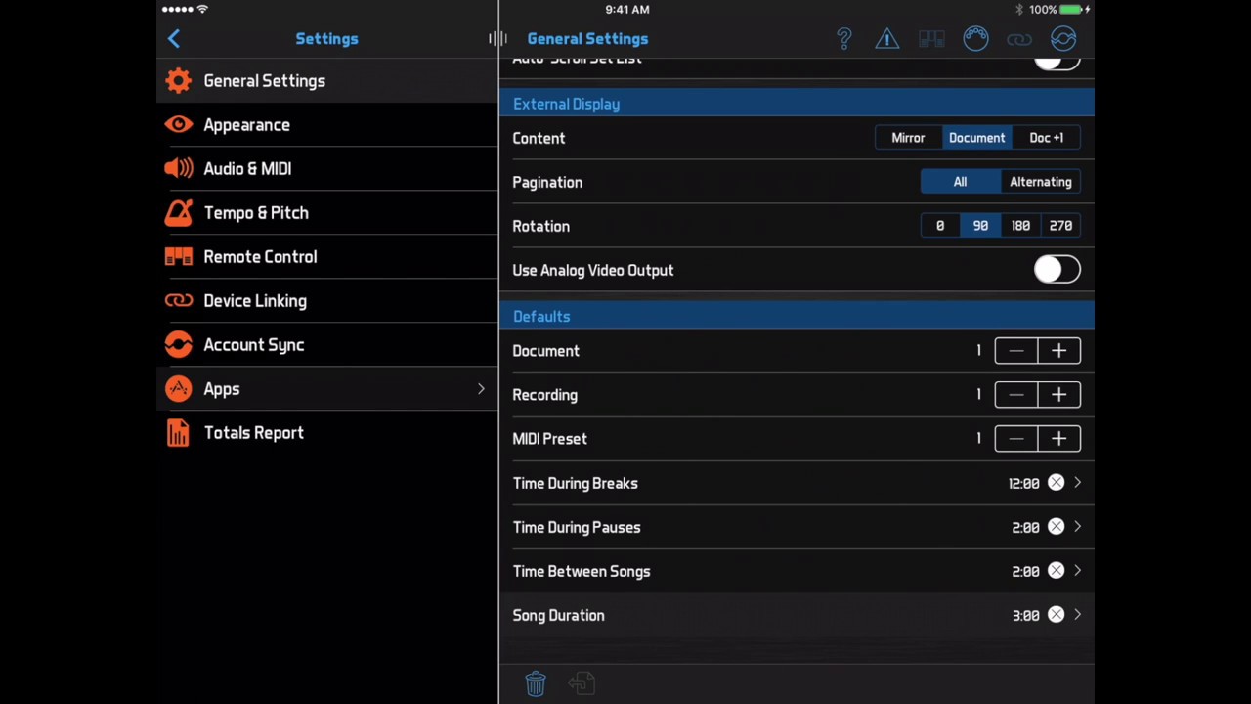This screenshot has height=704, width=1251.
Task: Clear the Time During Pauses value
Action: [1057, 527]
